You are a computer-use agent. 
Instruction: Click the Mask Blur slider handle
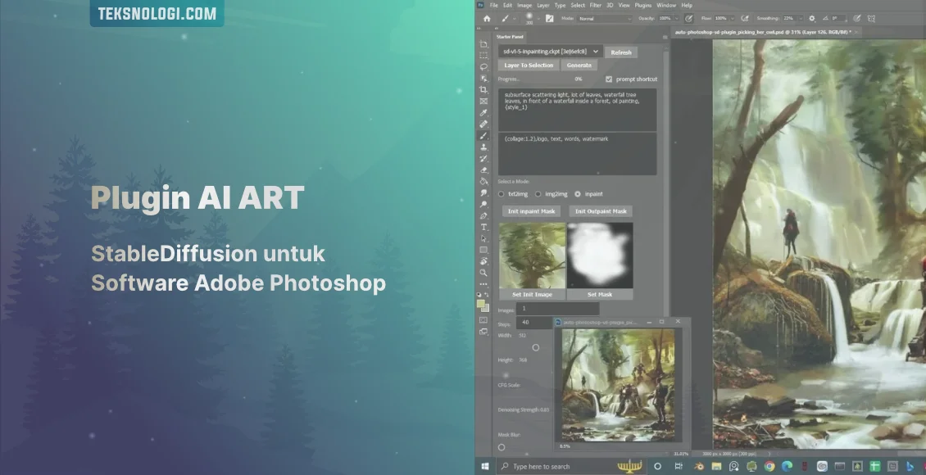coord(502,447)
